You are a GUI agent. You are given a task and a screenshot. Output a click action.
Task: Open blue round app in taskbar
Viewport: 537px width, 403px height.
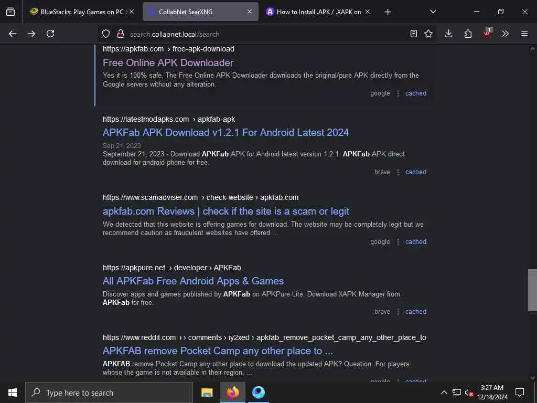[x=259, y=393]
